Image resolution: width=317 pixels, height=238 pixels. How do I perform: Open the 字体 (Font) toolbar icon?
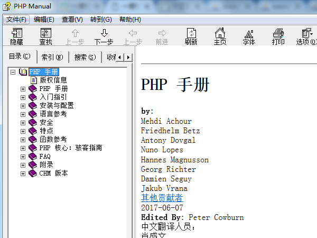click(x=249, y=34)
